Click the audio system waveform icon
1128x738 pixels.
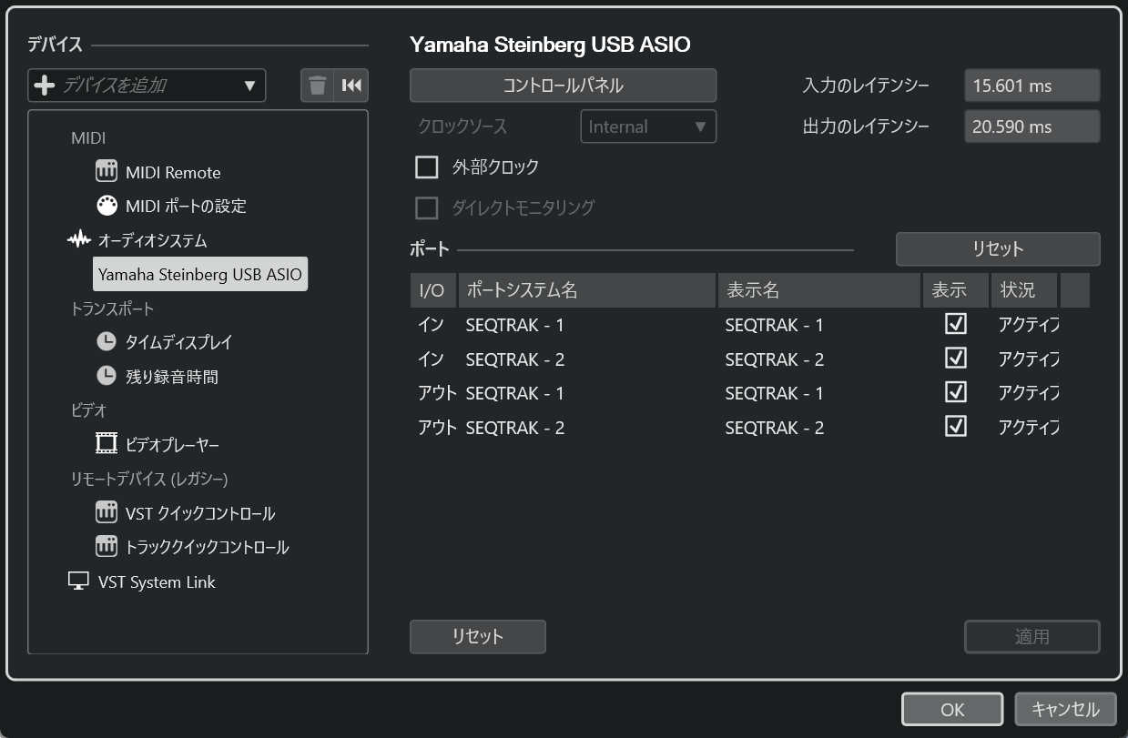pyautogui.click(x=79, y=240)
